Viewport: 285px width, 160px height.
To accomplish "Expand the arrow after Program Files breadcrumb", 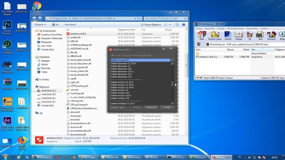I will pos(70,19).
